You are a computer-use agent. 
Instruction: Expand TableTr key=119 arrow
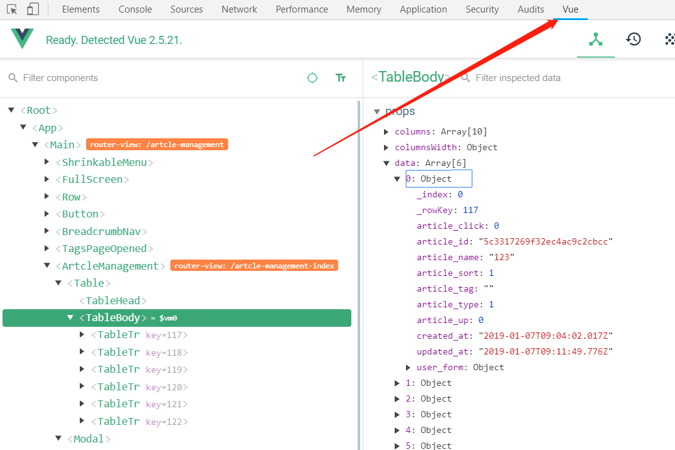(x=82, y=369)
